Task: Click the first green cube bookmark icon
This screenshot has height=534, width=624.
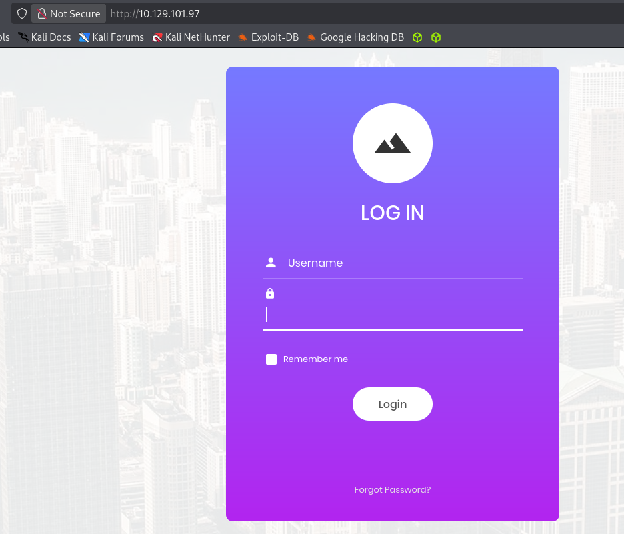Action: point(417,37)
